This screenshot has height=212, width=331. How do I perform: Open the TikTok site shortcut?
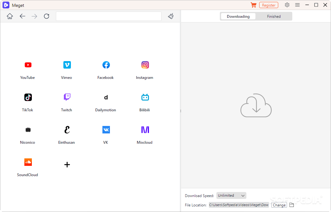(28, 97)
